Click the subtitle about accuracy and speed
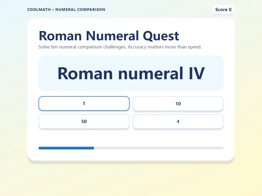The width and height of the screenshot is (262, 196). [x=120, y=47]
